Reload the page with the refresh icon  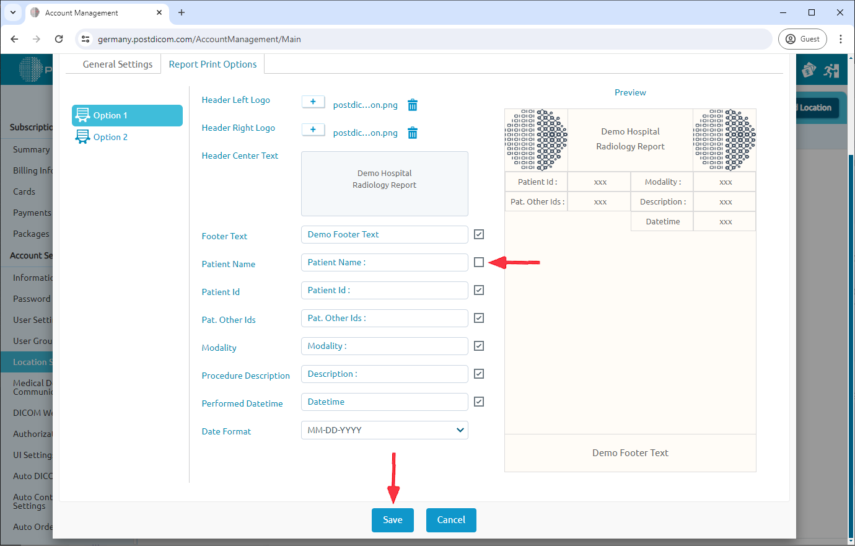[59, 38]
